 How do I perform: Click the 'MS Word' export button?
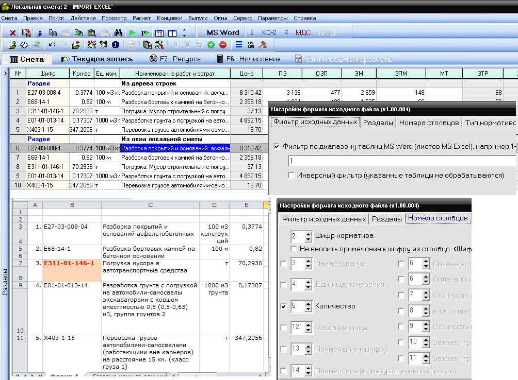point(223,32)
